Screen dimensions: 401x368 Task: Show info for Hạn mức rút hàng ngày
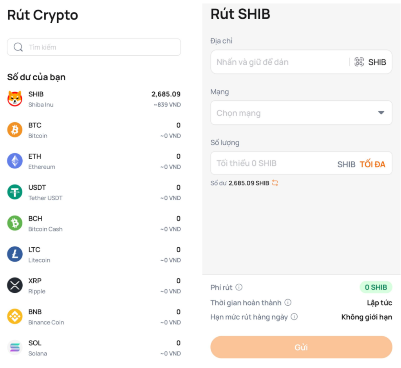(x=294, y=317)
